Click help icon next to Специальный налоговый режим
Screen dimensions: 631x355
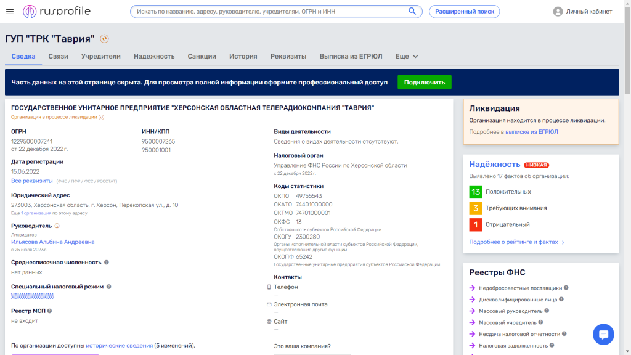click(x=109, y=287)
